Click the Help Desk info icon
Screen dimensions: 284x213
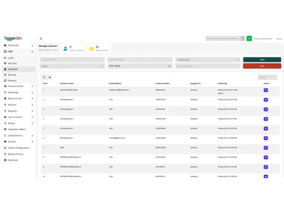tap(5, 160)
